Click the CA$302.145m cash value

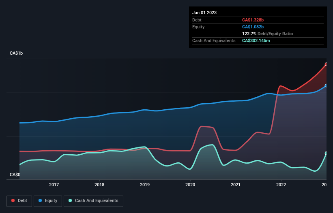(256, 40)
